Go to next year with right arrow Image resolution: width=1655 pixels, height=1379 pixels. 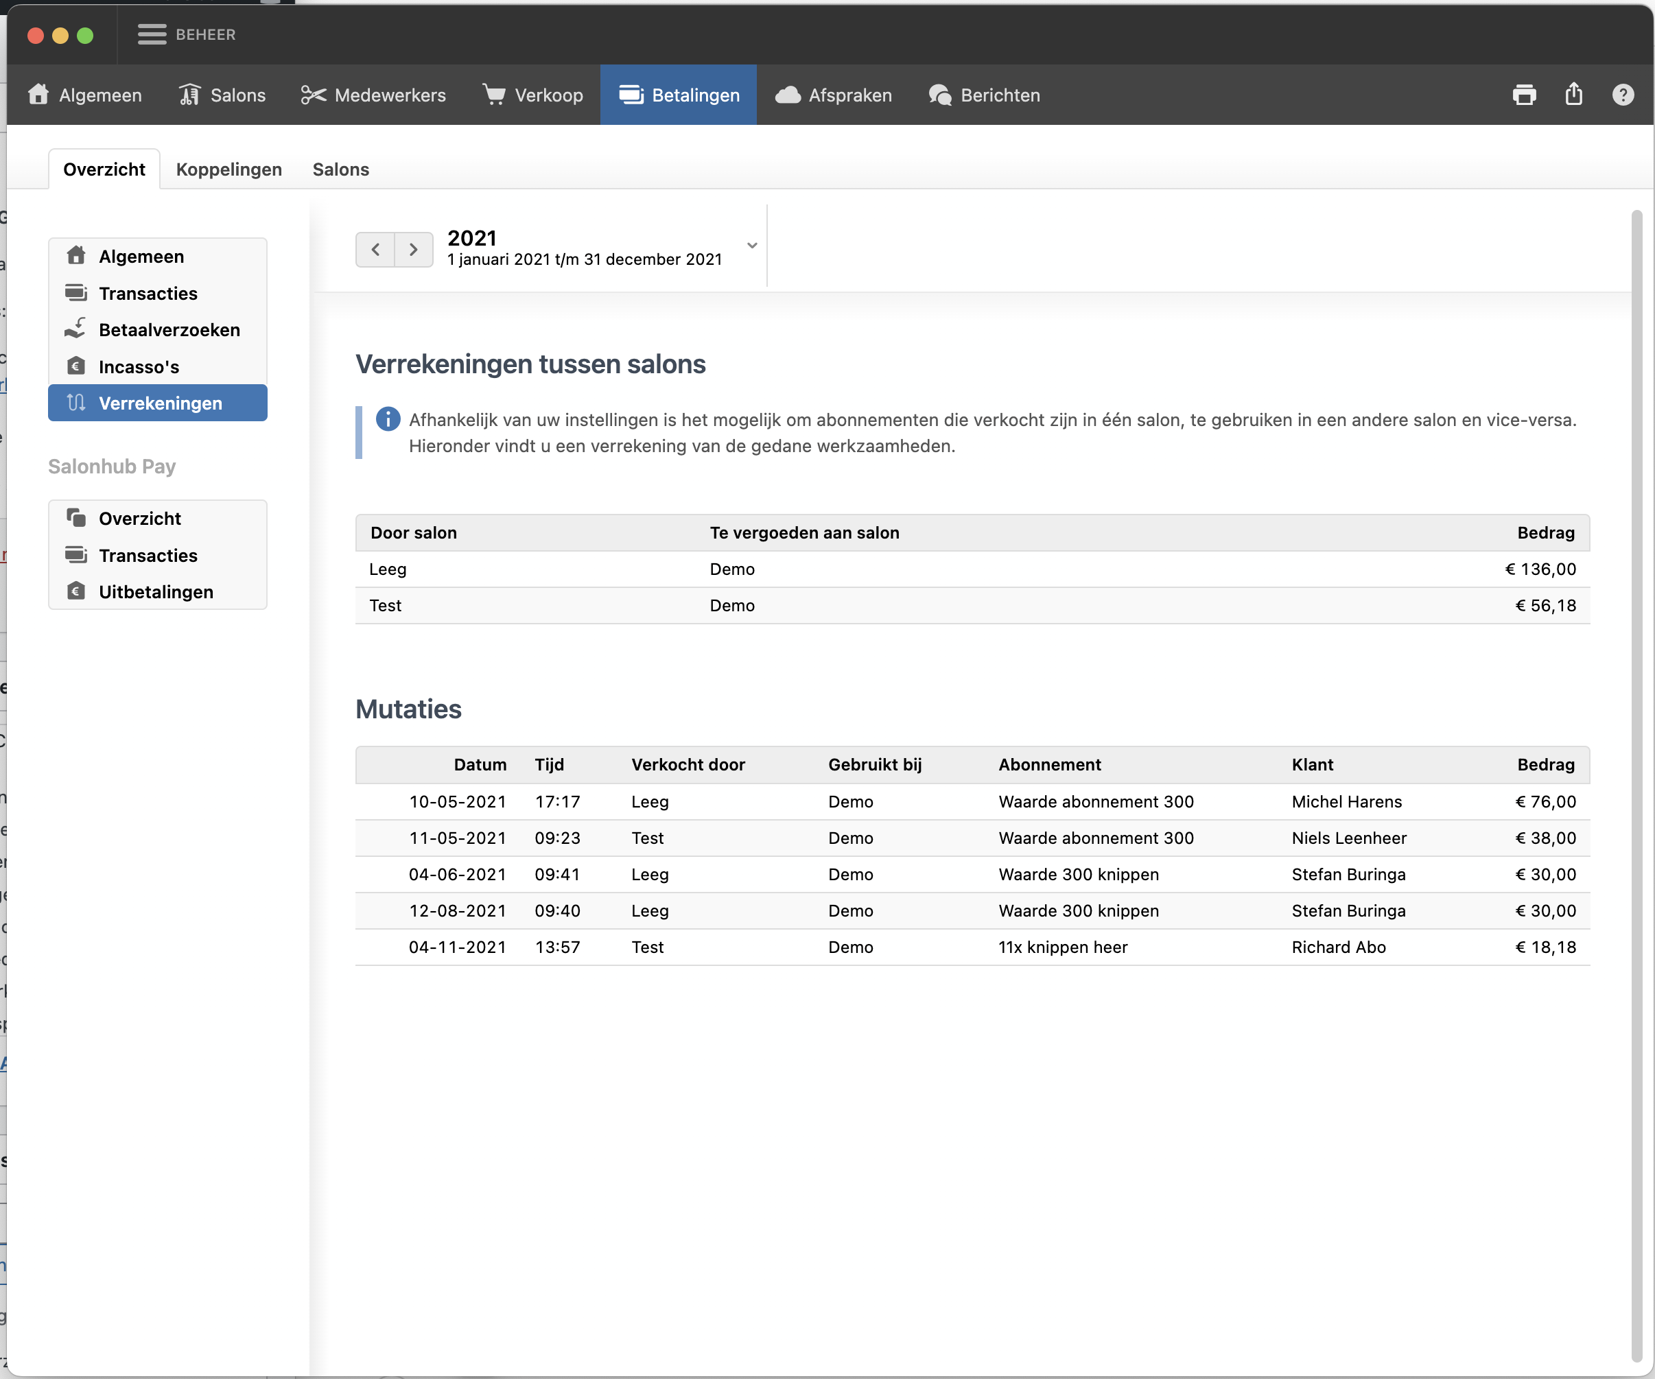coord(413,250)
